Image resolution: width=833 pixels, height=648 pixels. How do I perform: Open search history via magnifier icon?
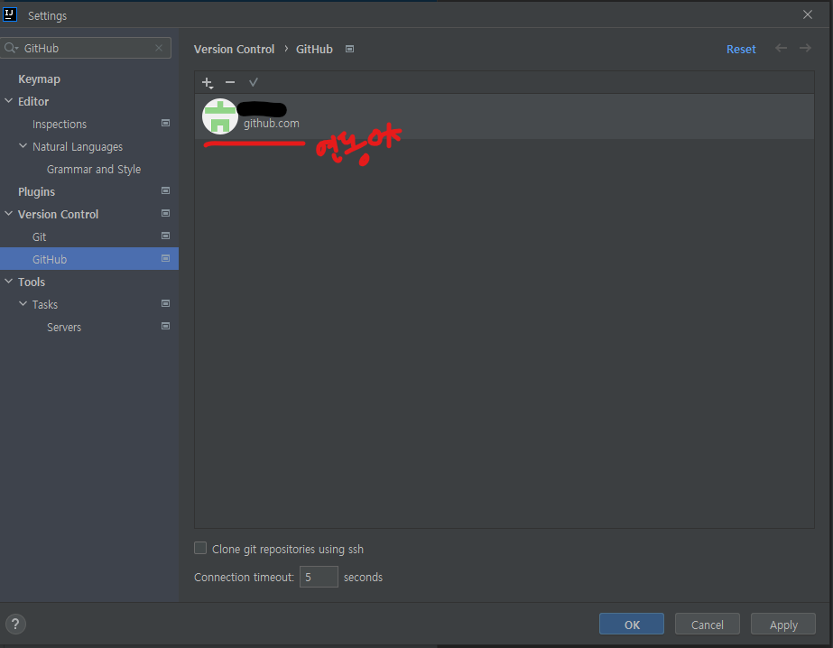click(11, 48)
